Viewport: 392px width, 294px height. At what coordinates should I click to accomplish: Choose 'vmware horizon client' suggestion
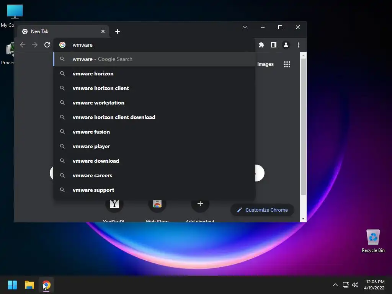[x=154, y=88]
